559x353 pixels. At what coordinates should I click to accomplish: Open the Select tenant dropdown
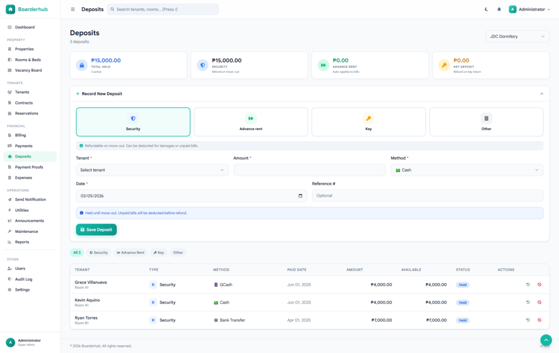pyautogui.click(x=152, y=170)
